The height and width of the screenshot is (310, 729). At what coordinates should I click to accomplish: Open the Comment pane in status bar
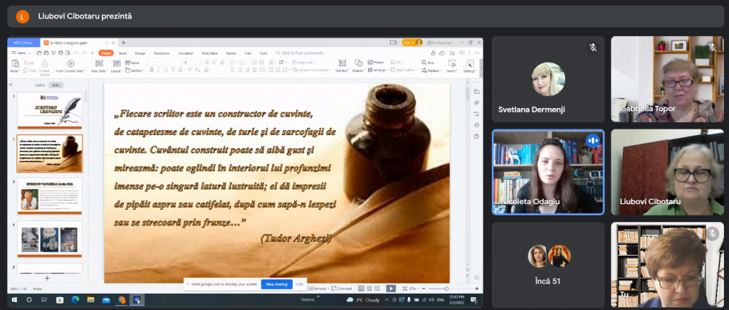point(342,289)
